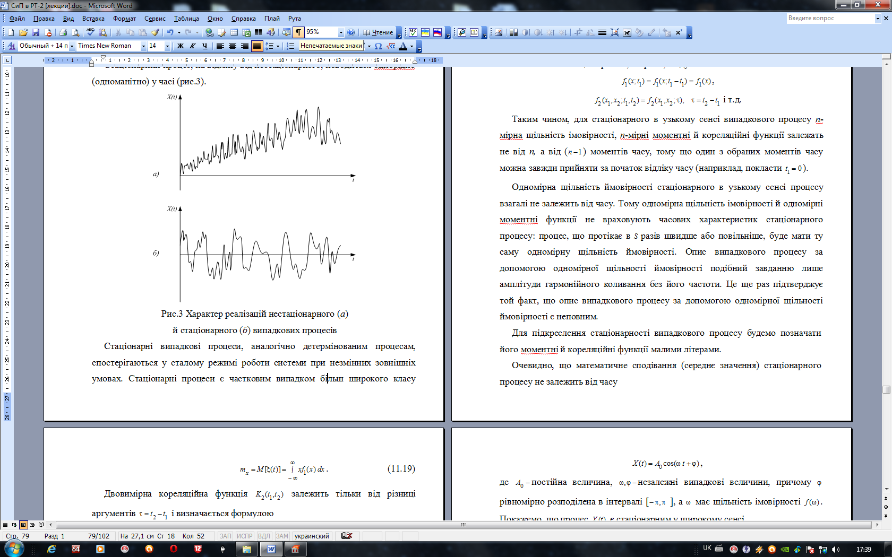
Task: Toggle underline formatting (Ч)
Action: [205, 46]
